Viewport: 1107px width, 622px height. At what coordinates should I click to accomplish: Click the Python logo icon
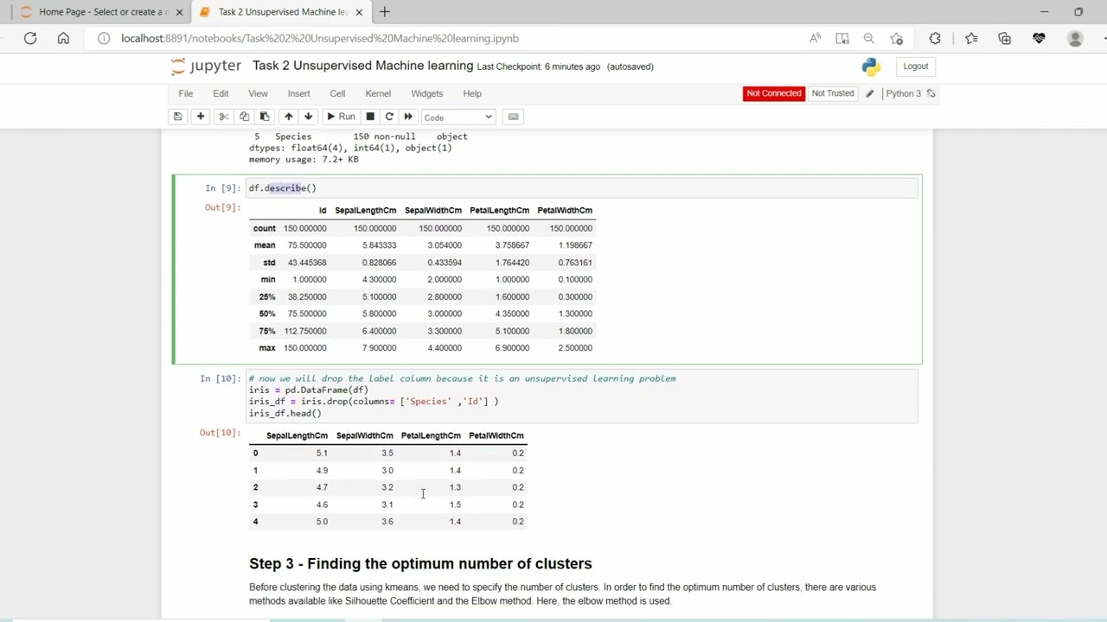pos(871,67)
